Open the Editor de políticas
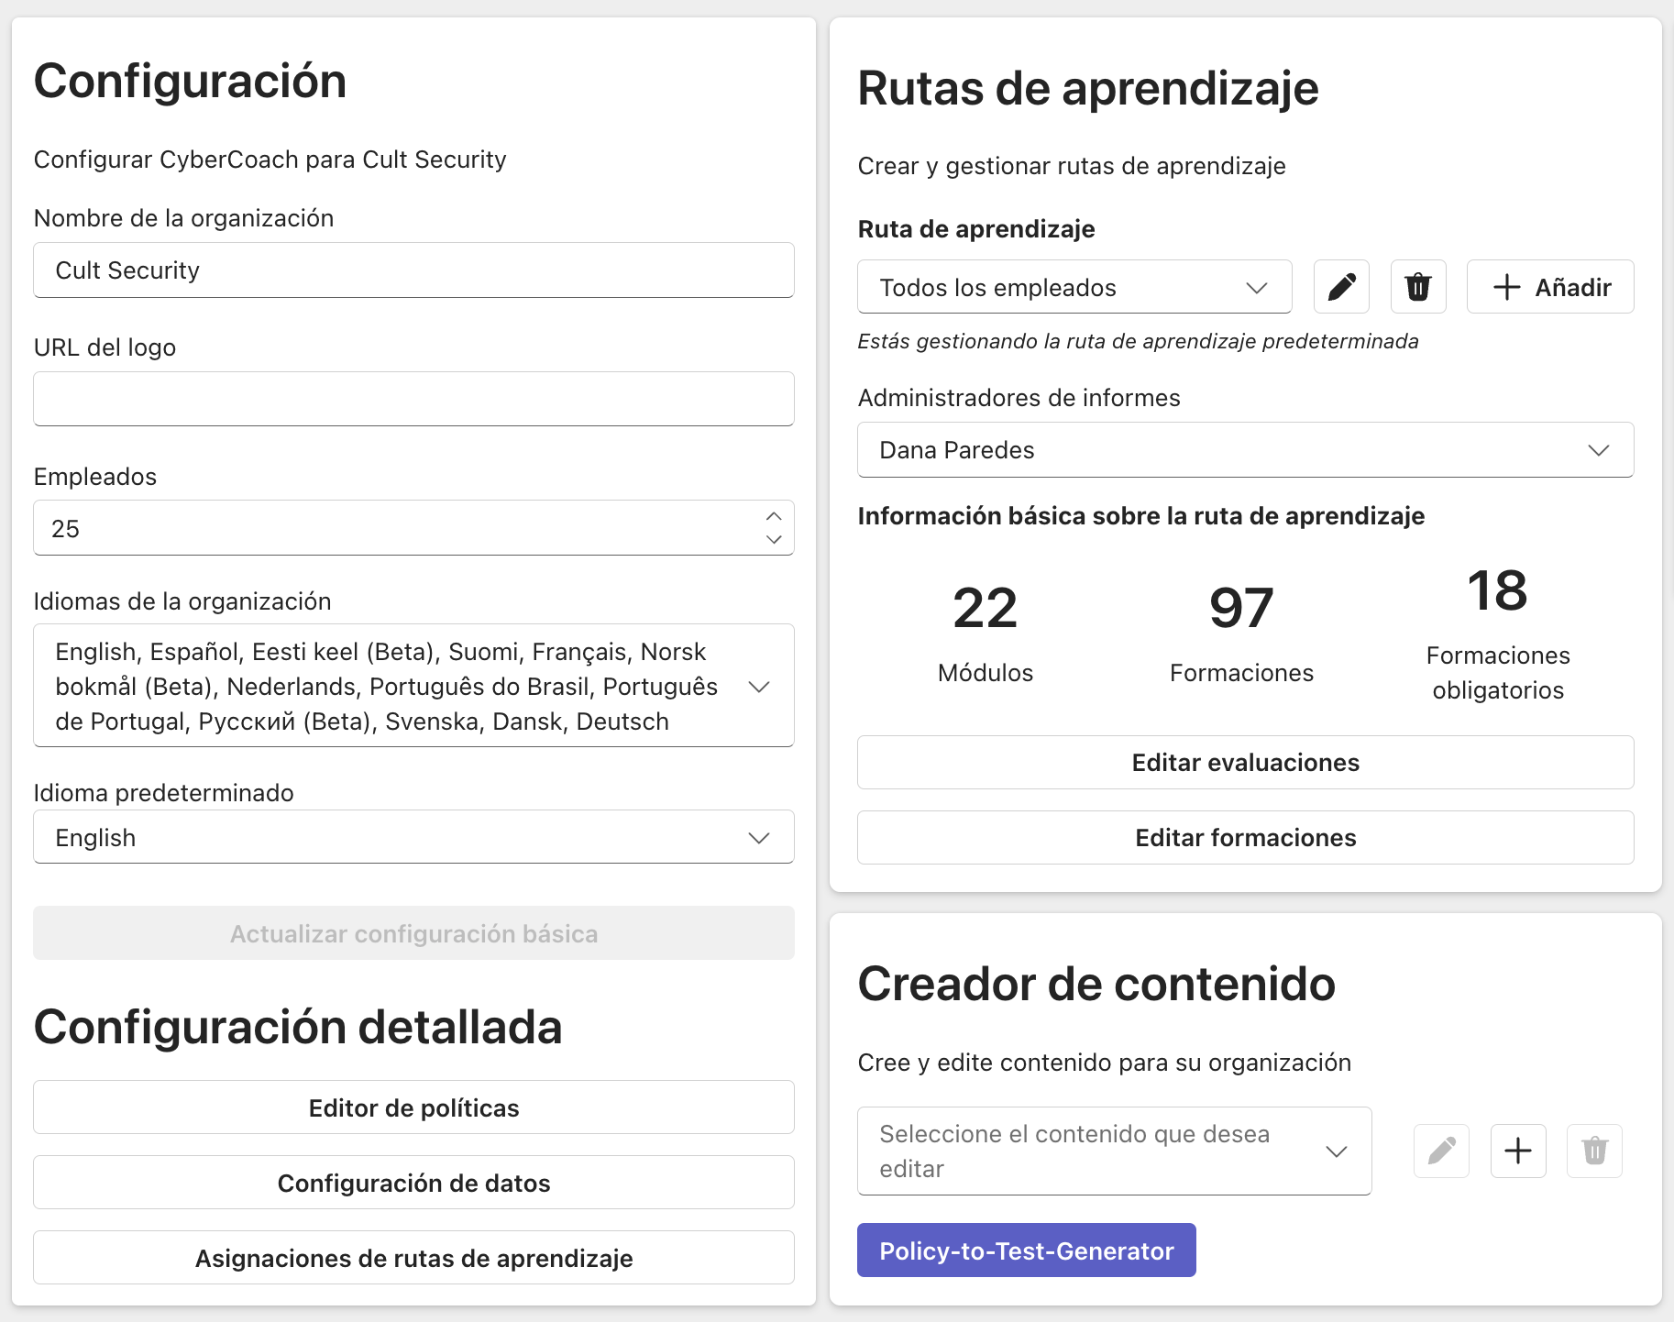 [x=413, y=1107]
